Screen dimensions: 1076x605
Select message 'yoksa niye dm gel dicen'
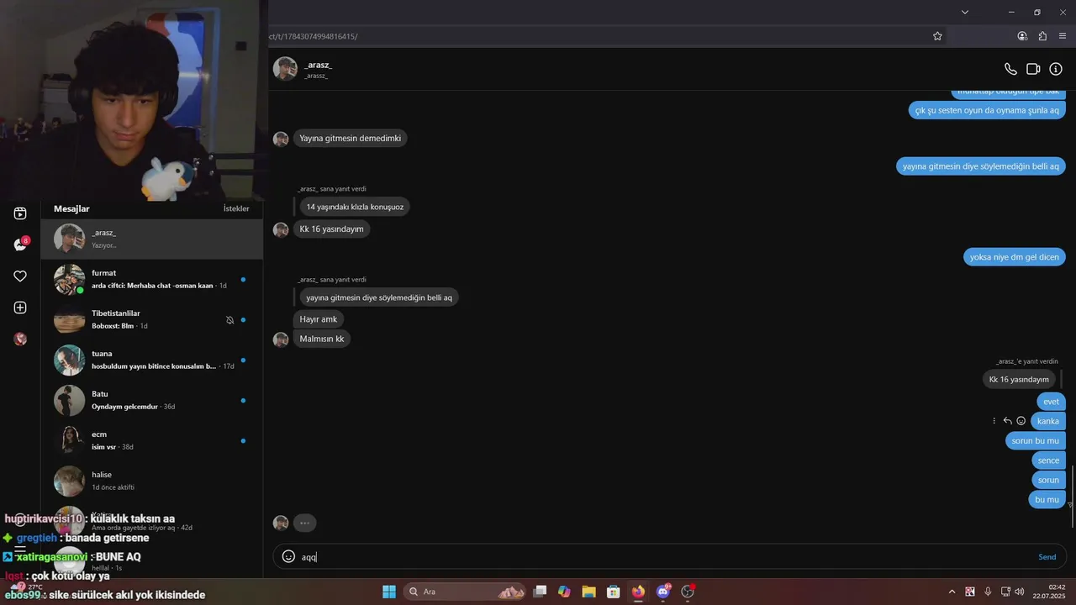(x=1014, y=257)
